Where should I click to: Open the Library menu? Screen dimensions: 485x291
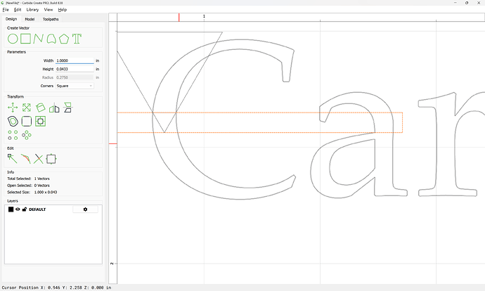point(32,10)
